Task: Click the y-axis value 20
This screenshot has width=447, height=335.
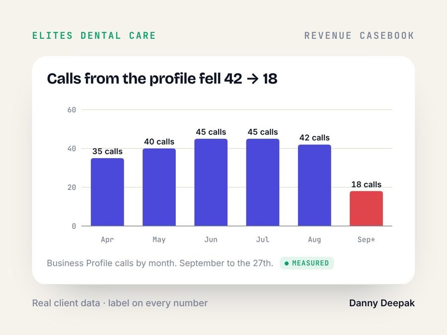Action: click(72, 187)
